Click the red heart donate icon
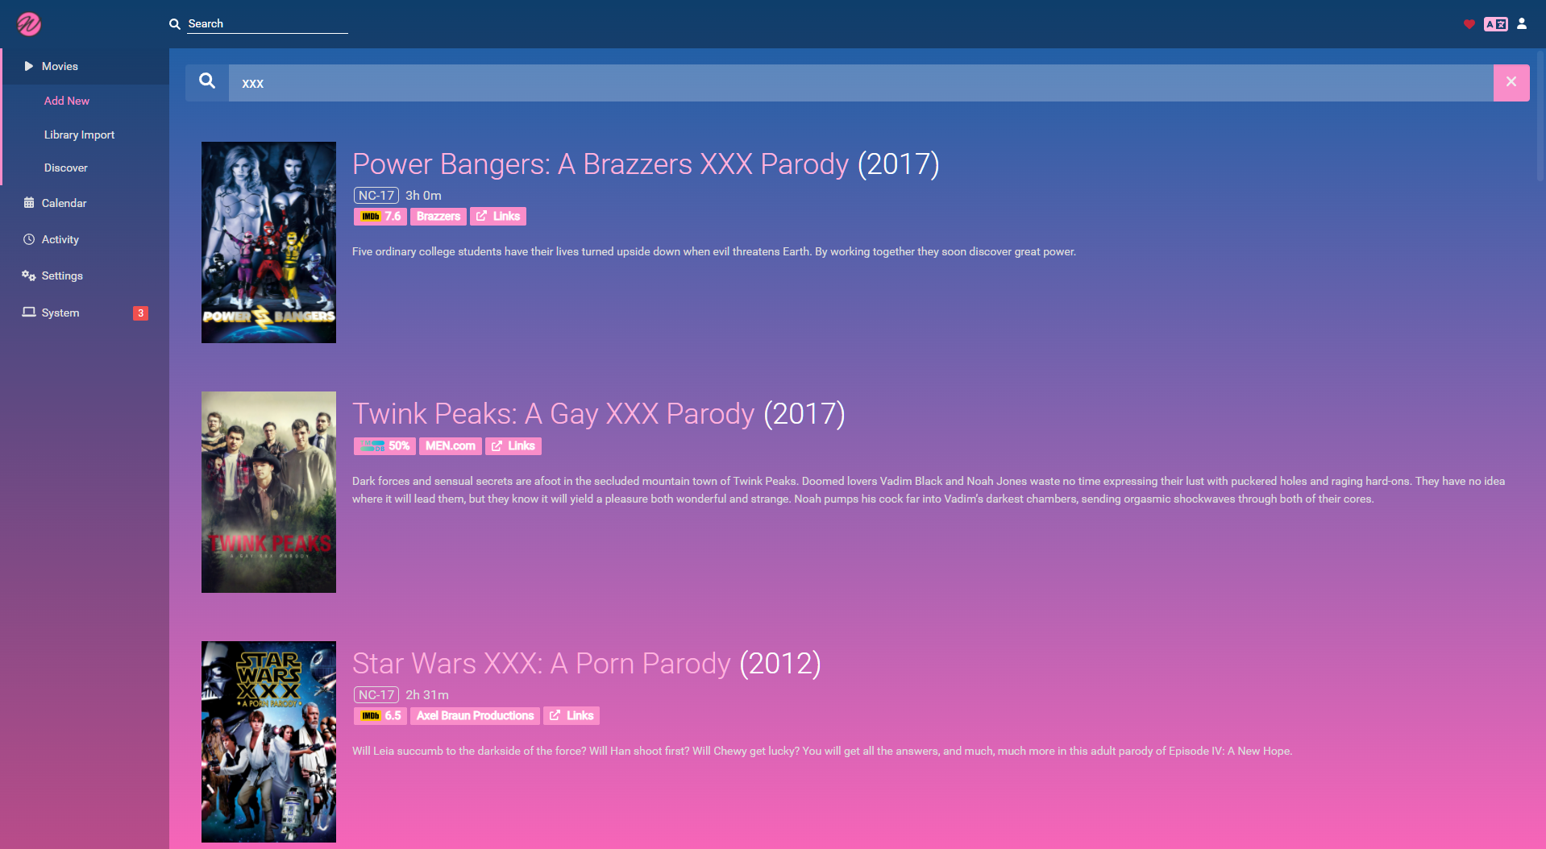 [x=1469, y=24]
